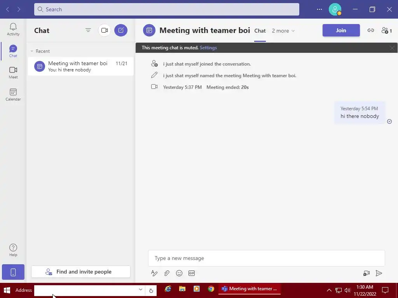Open the Activity bell icon
The width and height of the screenshot is (398, 298).
tap(13, 29)
